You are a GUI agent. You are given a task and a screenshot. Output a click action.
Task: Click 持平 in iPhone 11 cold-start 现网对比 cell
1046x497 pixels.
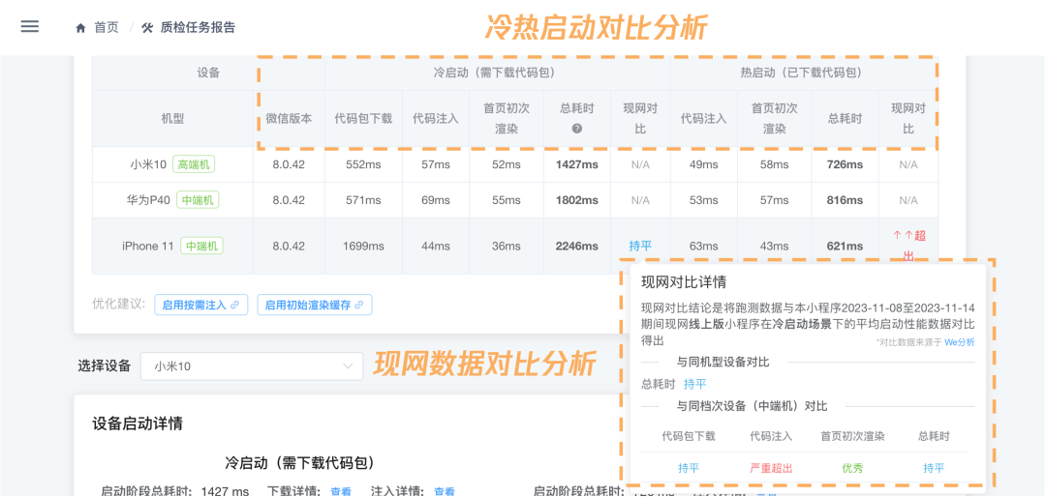640,246
